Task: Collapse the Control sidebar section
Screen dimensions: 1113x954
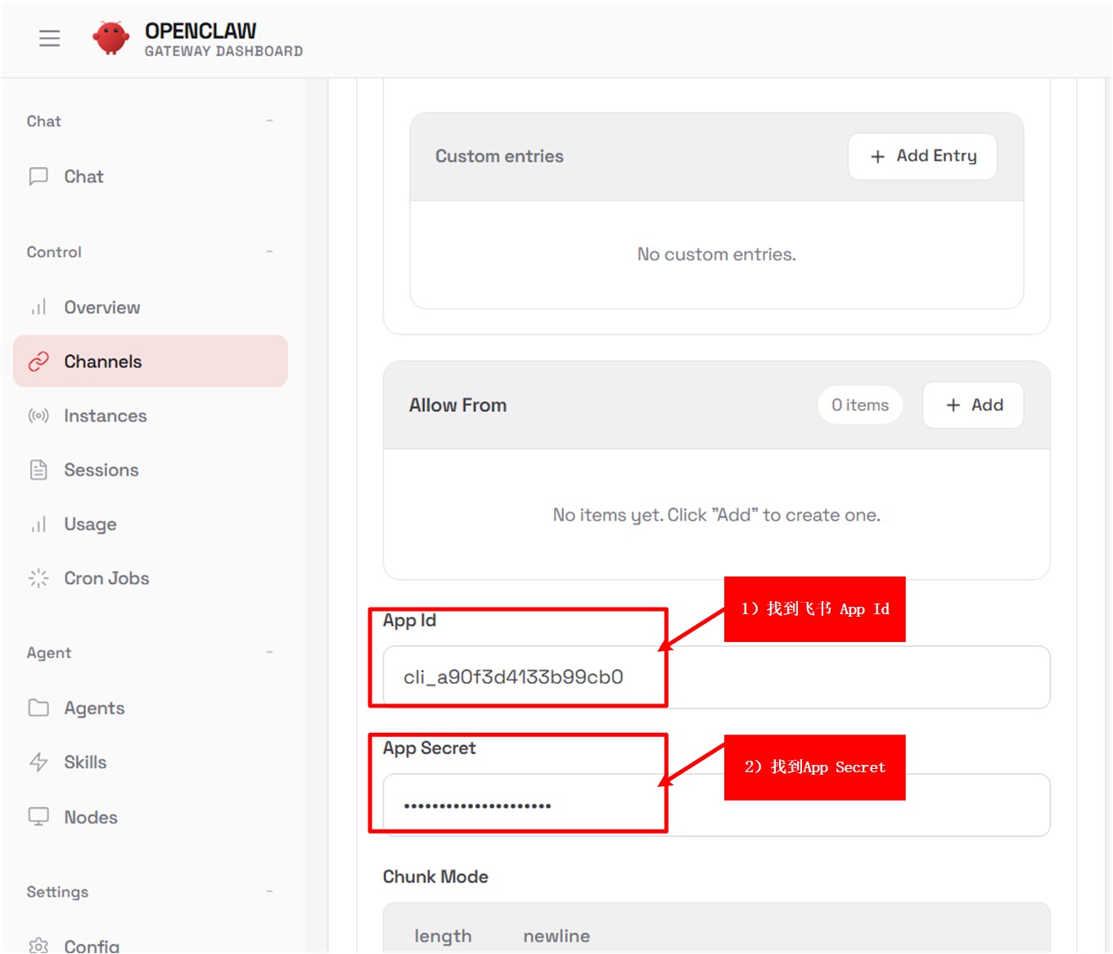Action: point(269,252)
